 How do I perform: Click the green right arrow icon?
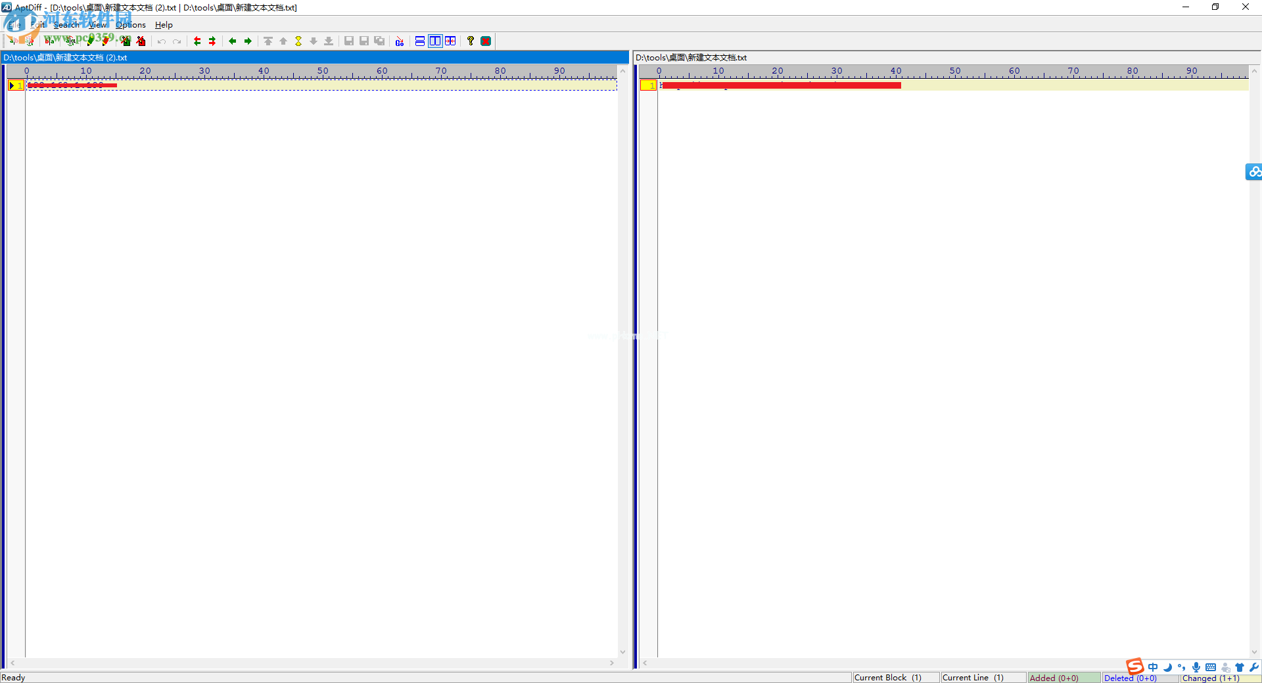coord(248,41)
